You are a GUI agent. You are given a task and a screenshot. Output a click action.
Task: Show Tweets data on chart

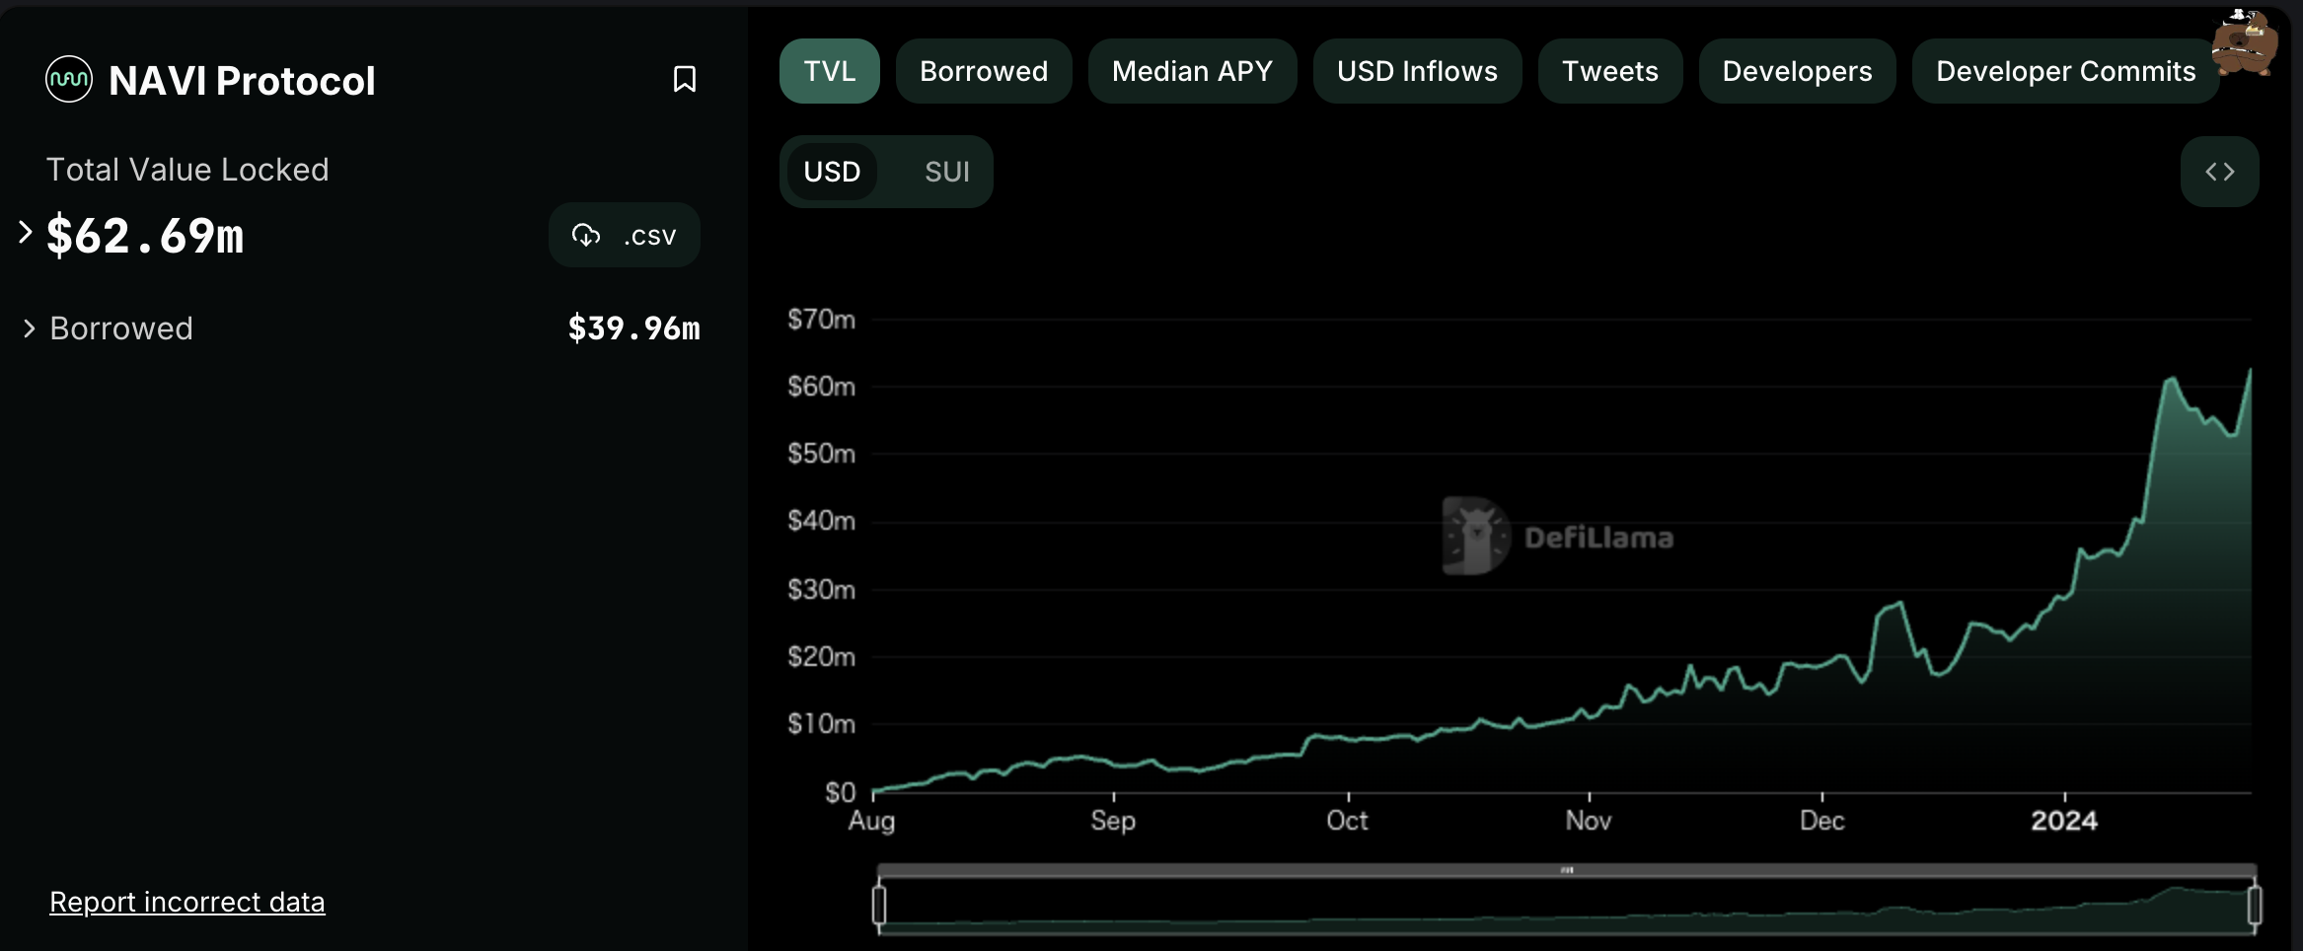[1609, 71]
